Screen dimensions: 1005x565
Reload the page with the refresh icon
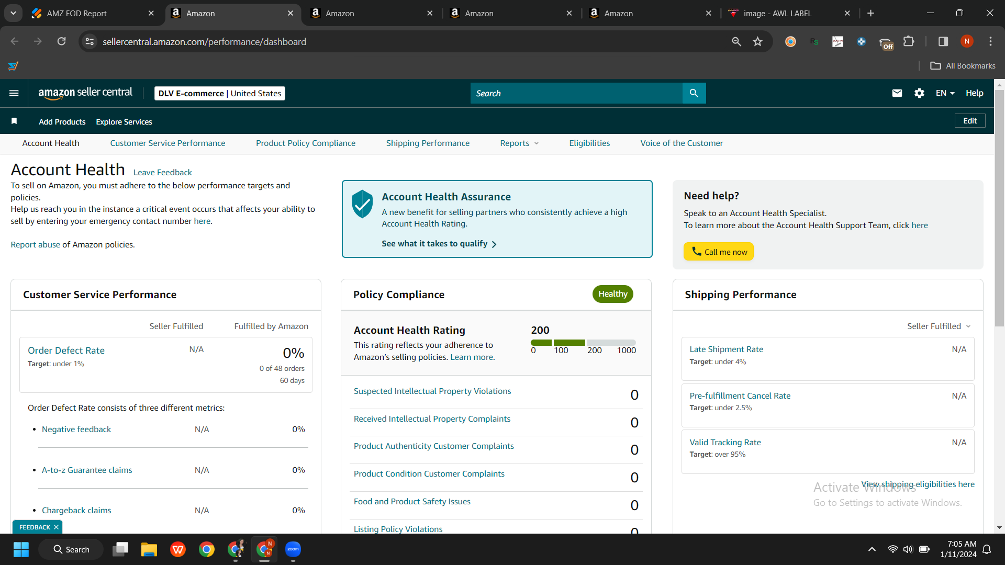pyautogui.click(x=61, y=41)
